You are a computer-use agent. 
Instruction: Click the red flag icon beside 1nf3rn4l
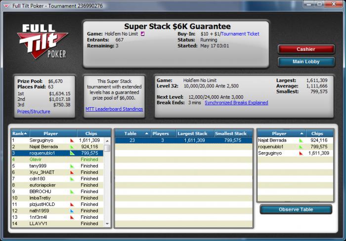(72, 217)
